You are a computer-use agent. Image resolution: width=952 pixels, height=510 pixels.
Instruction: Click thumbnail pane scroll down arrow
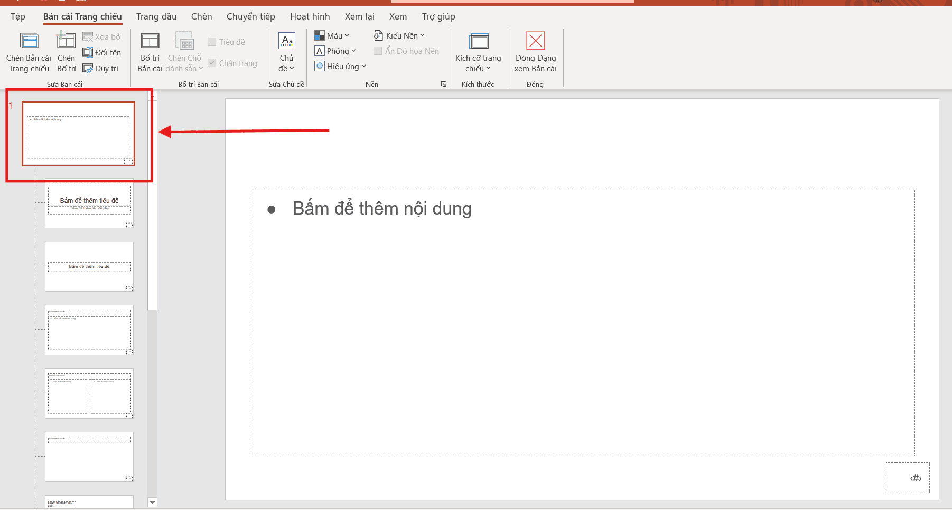pos(153,503)
